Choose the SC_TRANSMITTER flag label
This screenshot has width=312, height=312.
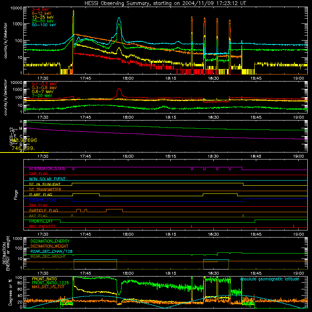coord(45,190)
